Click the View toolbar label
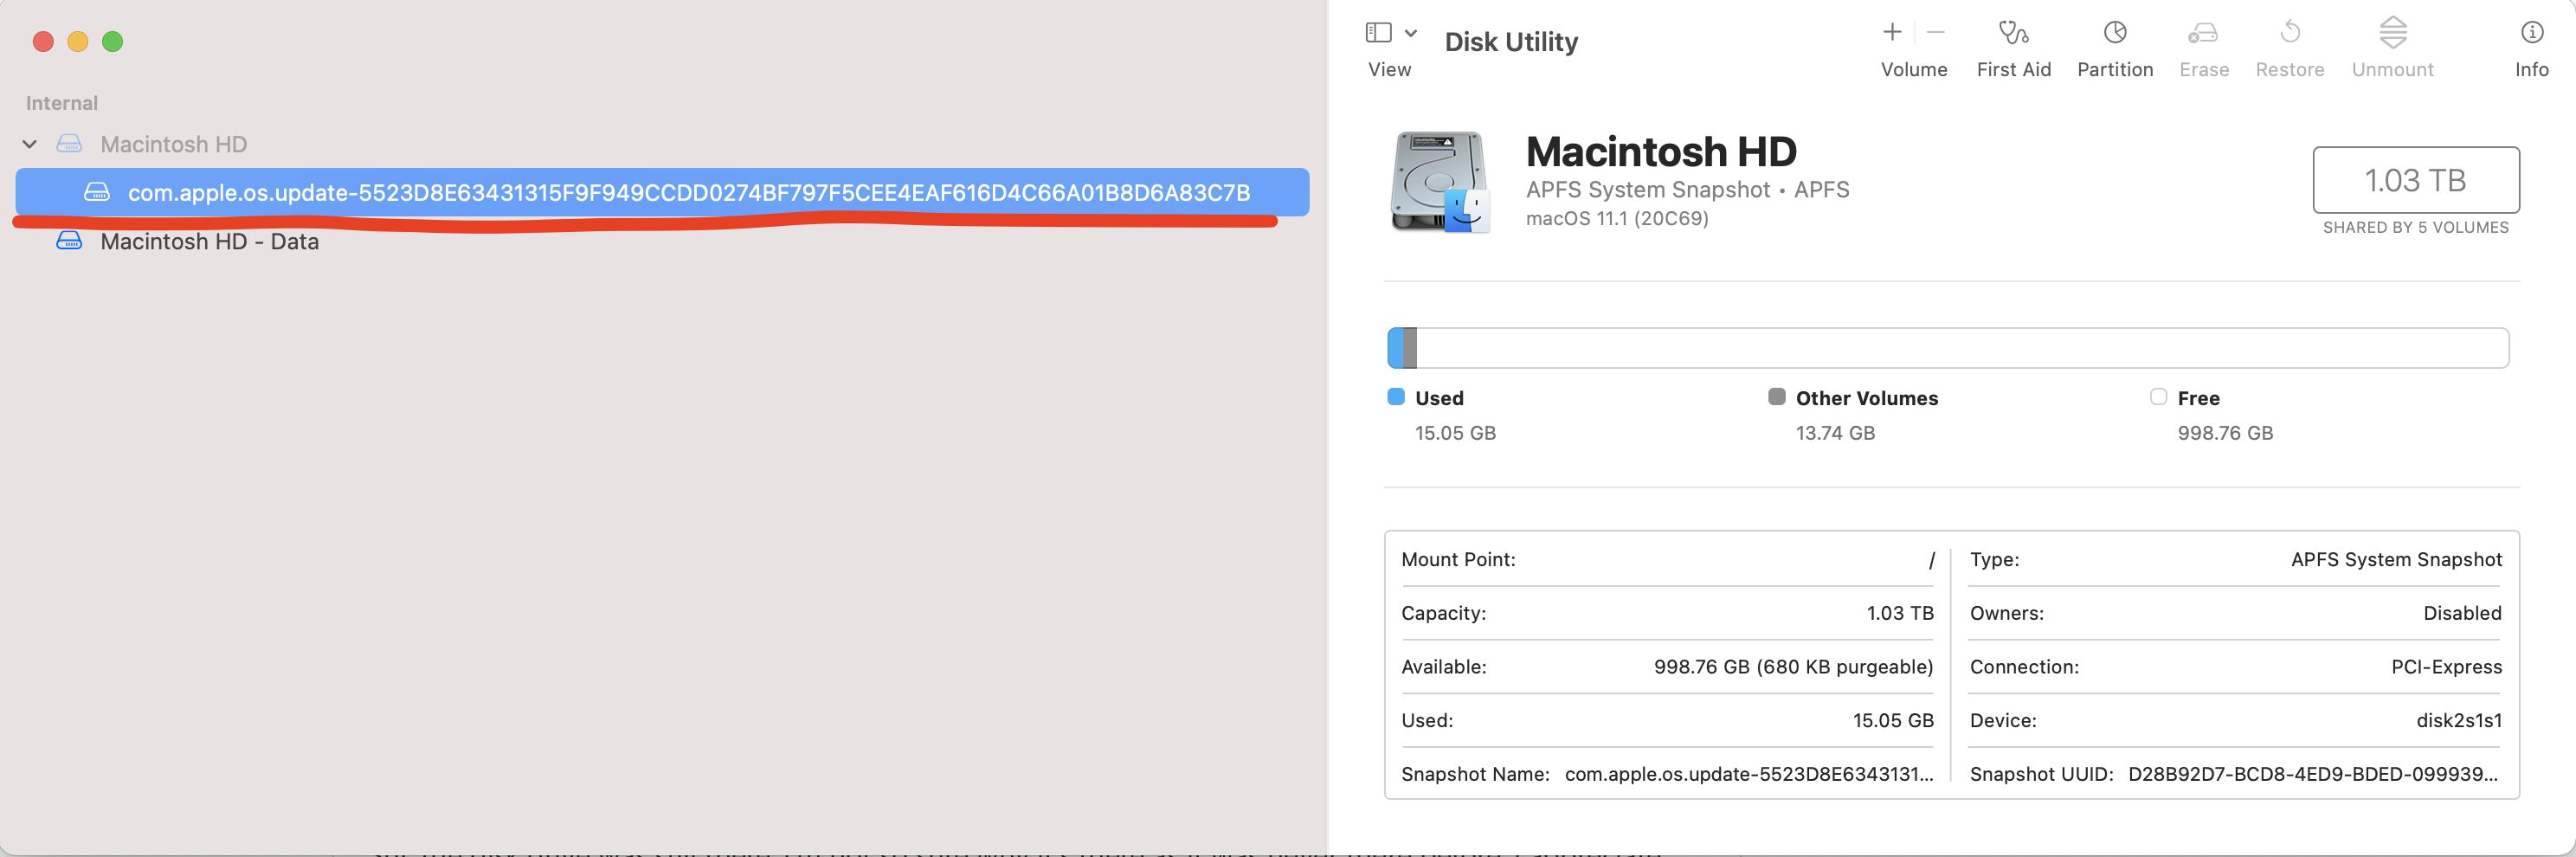 [1389, 70]
